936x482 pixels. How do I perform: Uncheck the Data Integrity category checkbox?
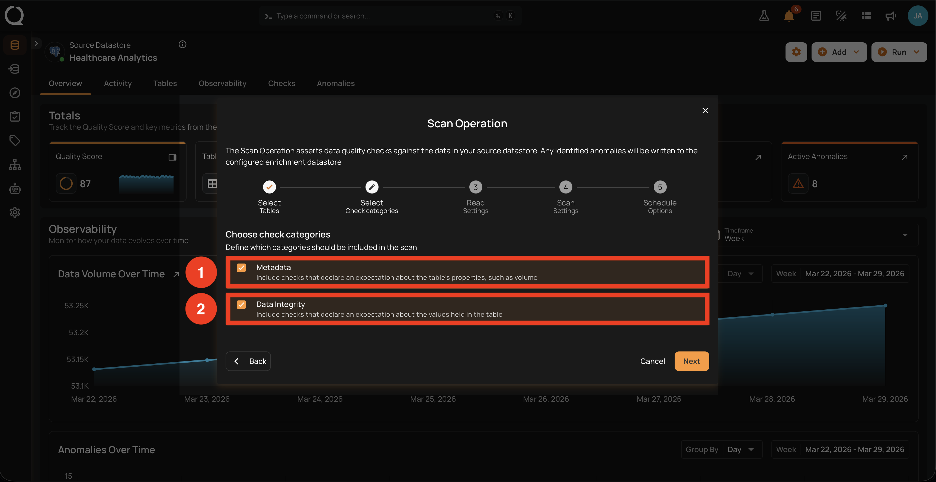click(241, 305)
